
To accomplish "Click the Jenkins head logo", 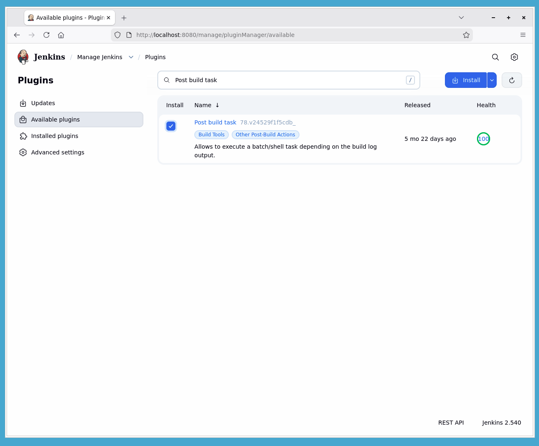I will (23, 57).
